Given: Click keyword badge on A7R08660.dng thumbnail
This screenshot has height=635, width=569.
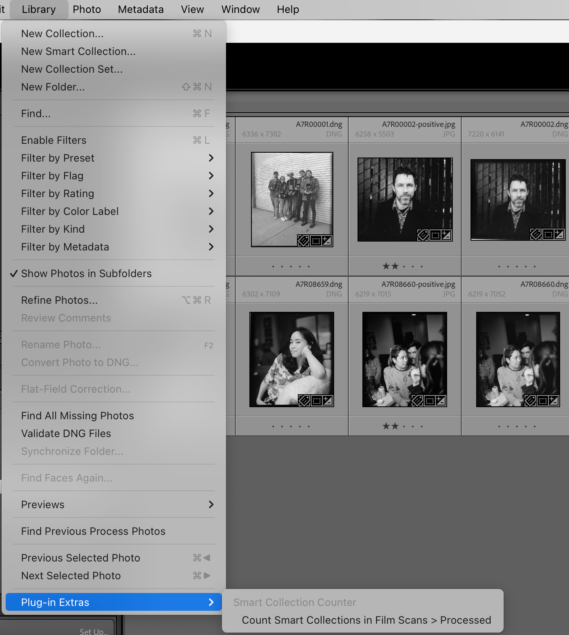Looking at the screenshot, I should (530, 401).
